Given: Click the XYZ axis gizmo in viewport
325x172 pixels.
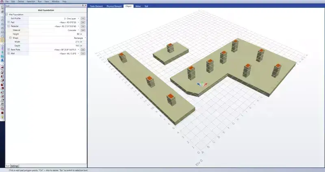Looking at the screenshot, I should 201,84.
